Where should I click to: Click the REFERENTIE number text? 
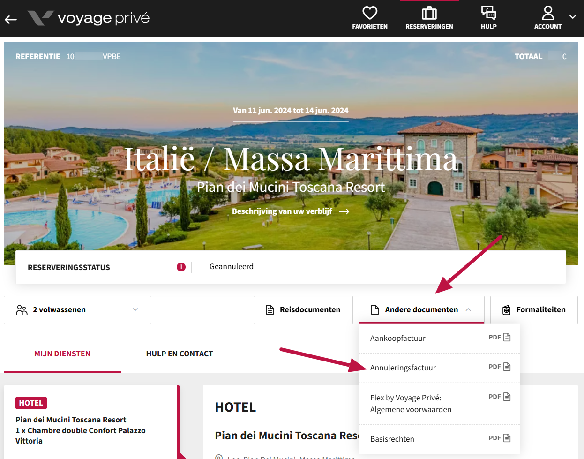[93, 56]
